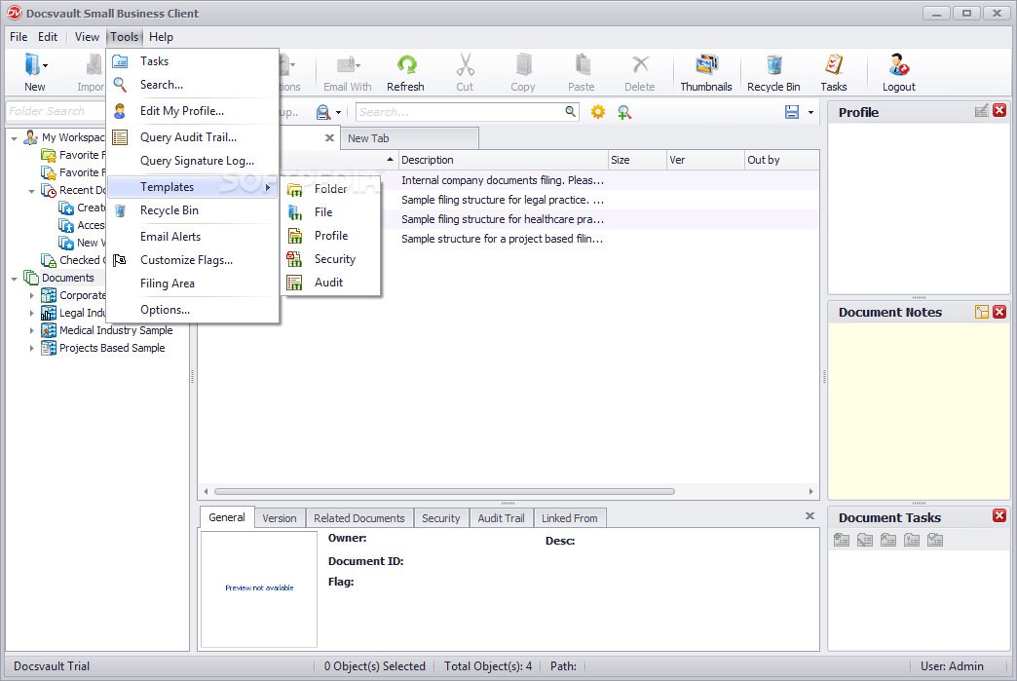Viewport: 1017px width, 681px height.
Task: Click the magnifier with green plus icon
Action: tap(624, 112)
